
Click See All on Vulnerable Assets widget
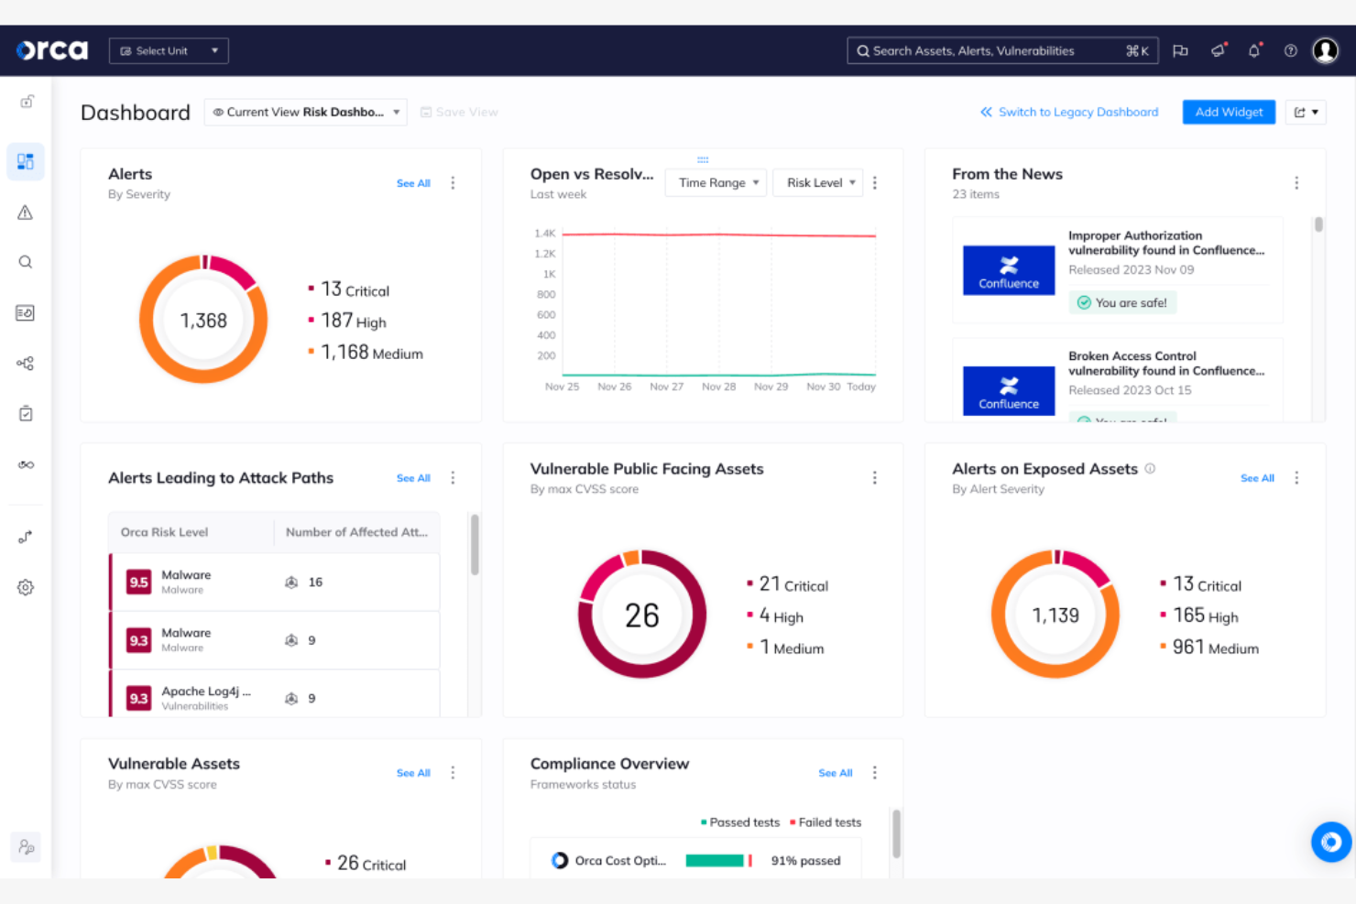point(413,772)
